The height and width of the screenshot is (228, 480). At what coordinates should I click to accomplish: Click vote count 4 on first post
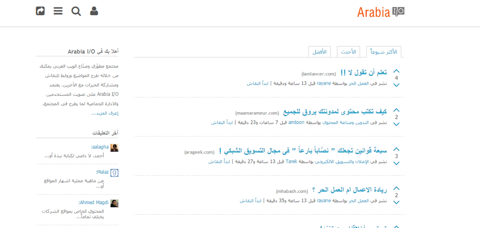[396, 78]
